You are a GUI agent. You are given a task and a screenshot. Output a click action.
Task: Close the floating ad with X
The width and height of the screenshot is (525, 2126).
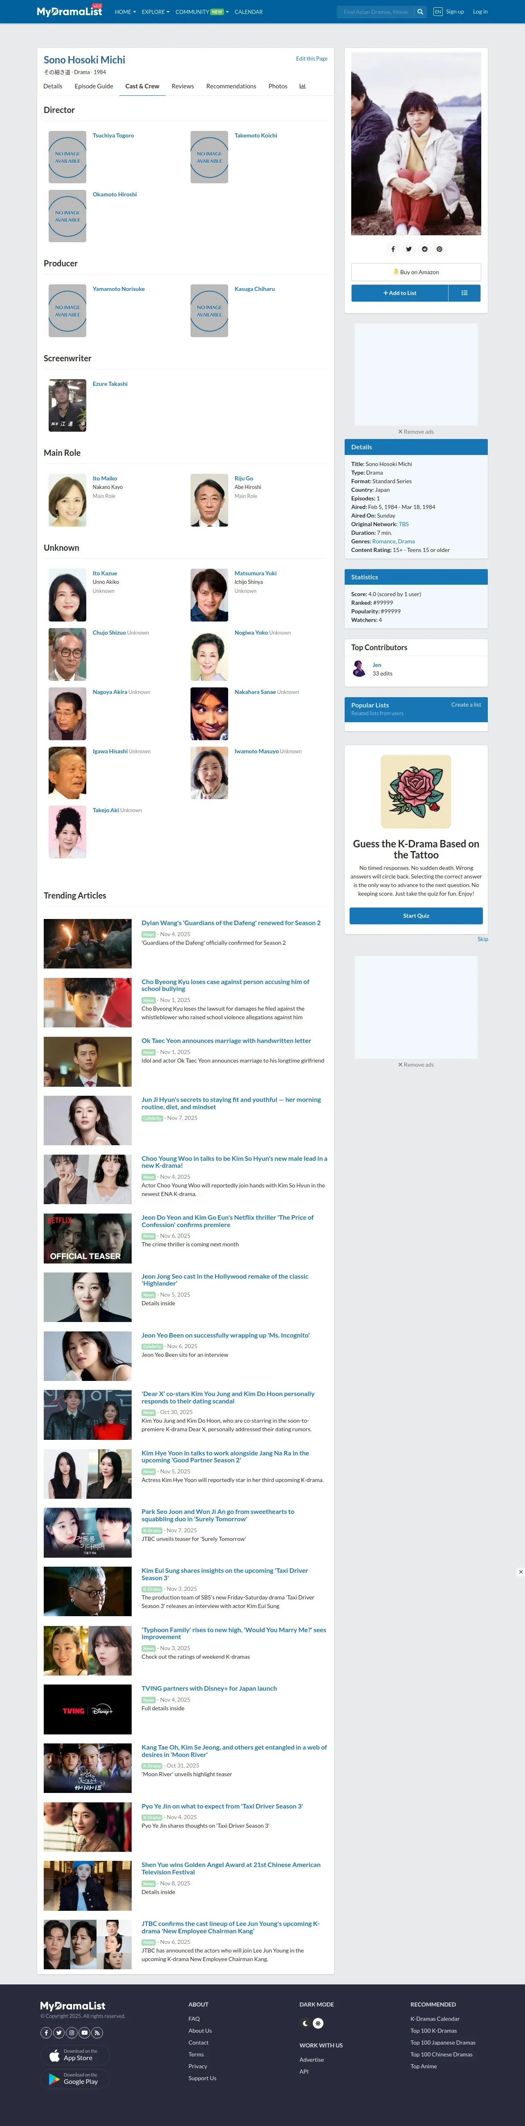coord(520,1572)
